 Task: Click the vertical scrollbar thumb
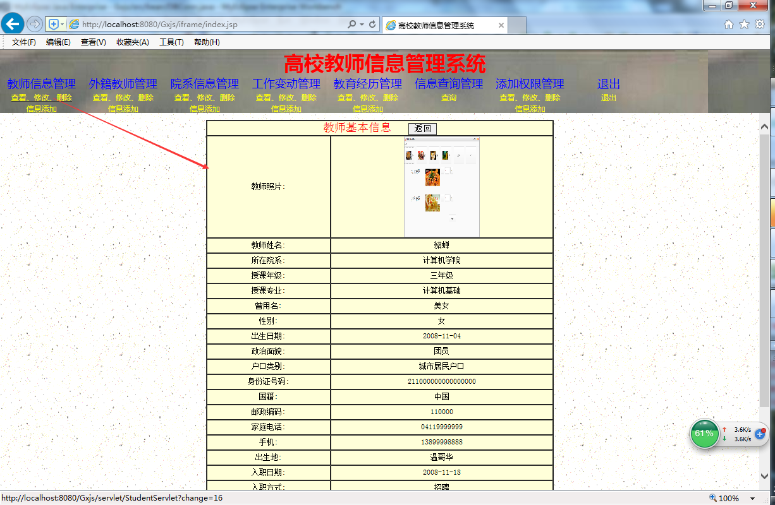[764, 270]
